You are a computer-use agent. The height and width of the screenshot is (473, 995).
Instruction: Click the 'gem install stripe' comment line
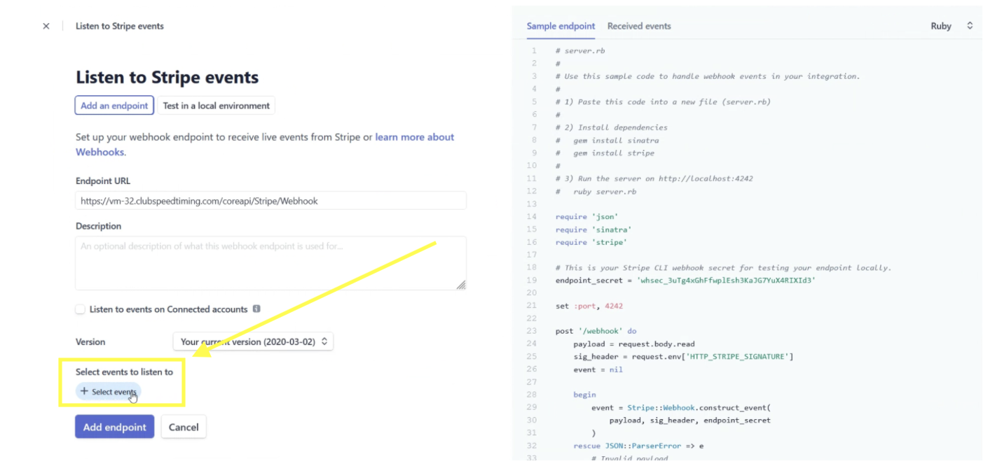click(605, 153)
